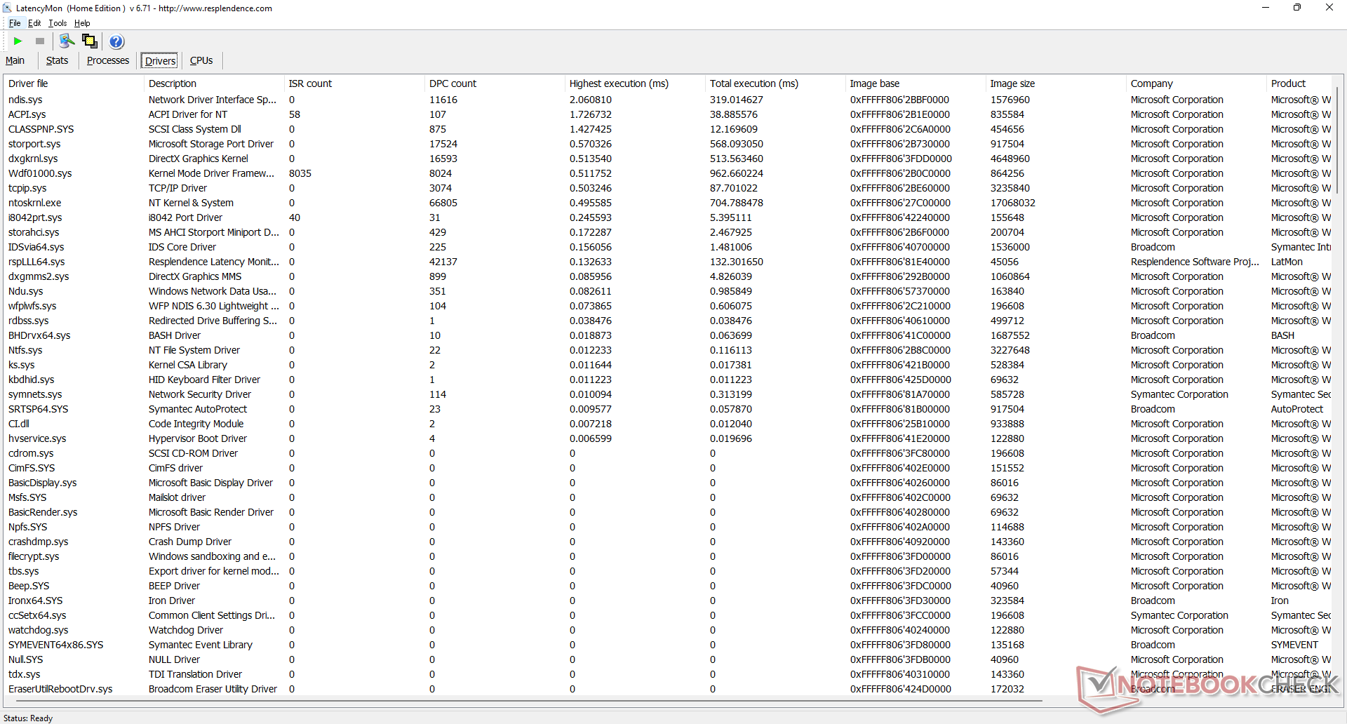Viewport: 1347px width, 724px height.
Task: Switch to the Stats tab
Action: (57, 61)
